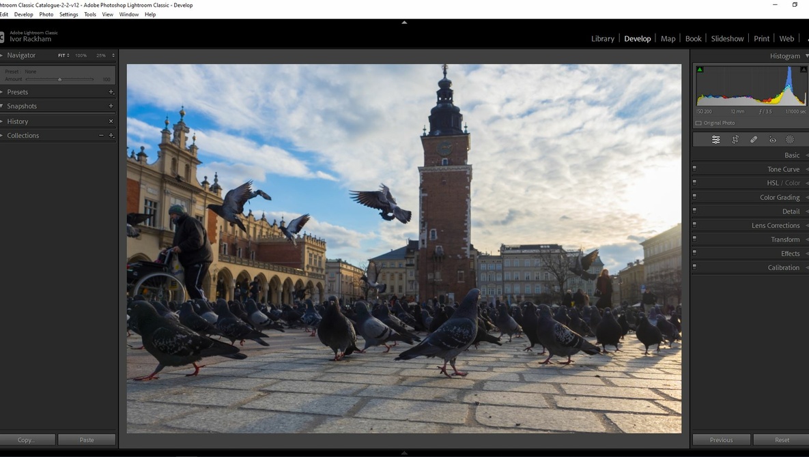Viewport: 809px width, 457px height.
Task: Remove collection using the minus icon
Action: pos(102,136)
